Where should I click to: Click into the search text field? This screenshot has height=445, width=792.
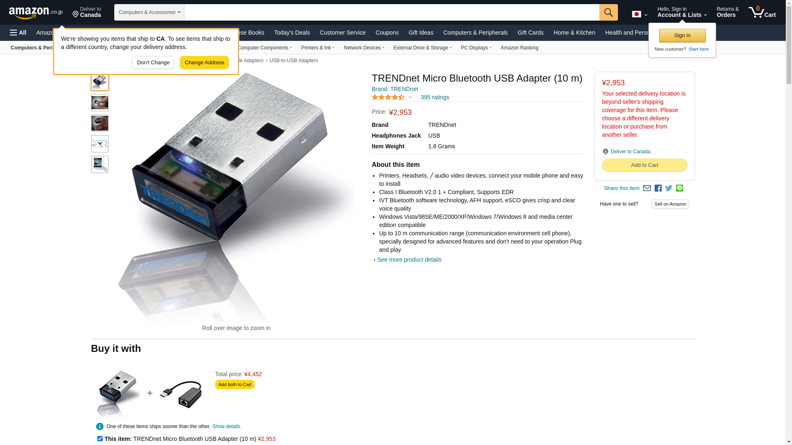tap(391, 12)
